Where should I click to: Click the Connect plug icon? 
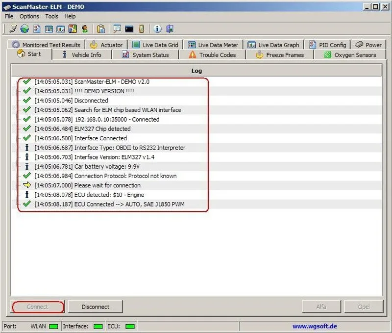pos(13,28)
